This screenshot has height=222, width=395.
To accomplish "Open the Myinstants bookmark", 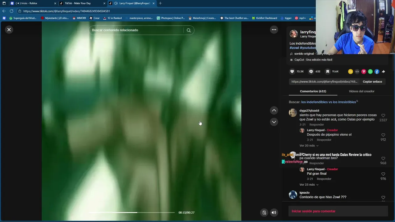I will tap(55, 18).
